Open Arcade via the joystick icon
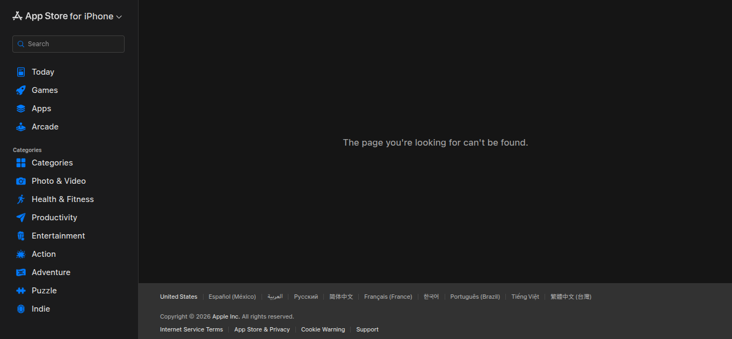This screenshot has height=339, width=732. [x=21, y=127]
